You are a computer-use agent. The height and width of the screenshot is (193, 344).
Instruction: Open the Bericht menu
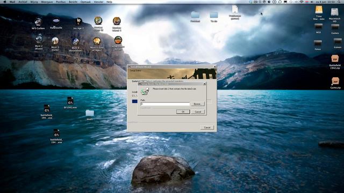[x=73, y=2]
